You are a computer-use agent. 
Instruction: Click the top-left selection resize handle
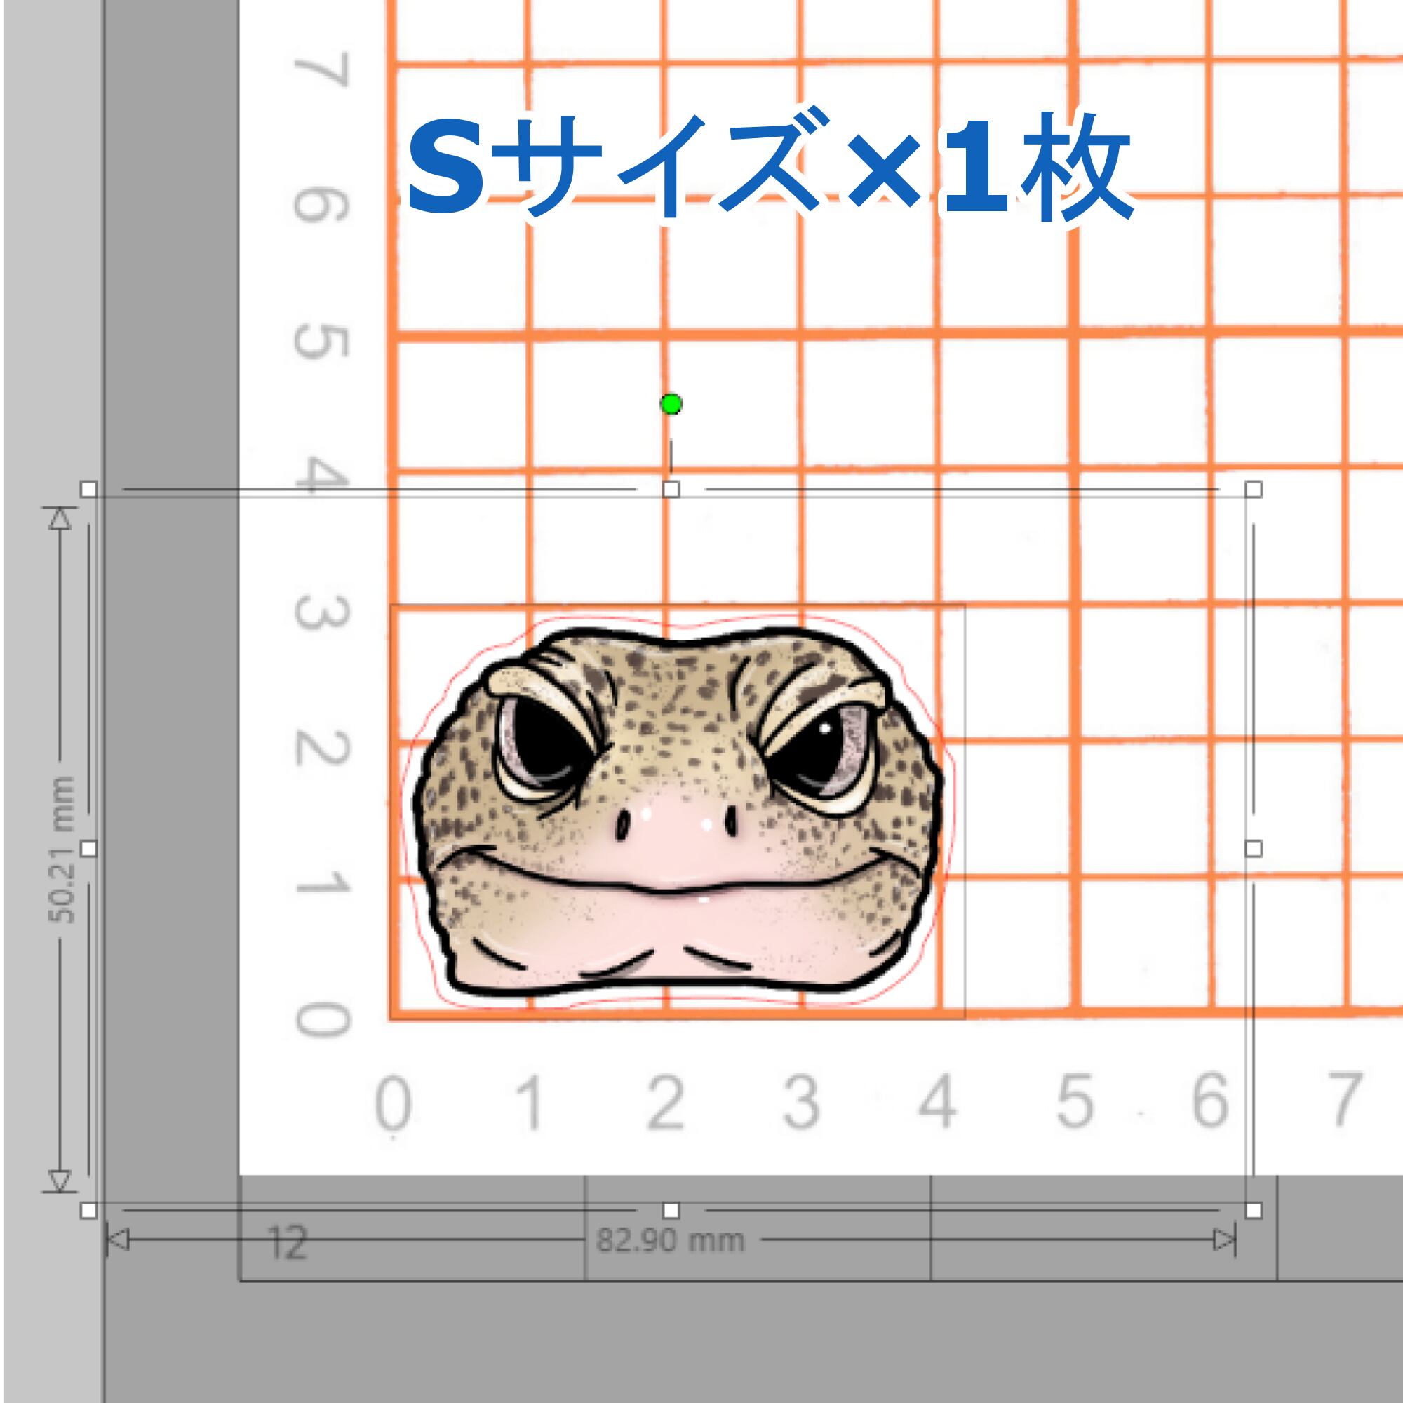(88, 489)
